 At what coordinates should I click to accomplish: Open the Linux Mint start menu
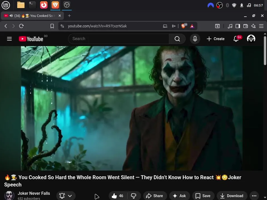pyautogui.click(x=6, y=5)
